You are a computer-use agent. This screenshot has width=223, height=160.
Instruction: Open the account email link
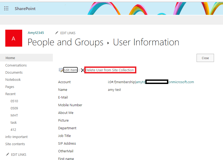coord(165,82)
